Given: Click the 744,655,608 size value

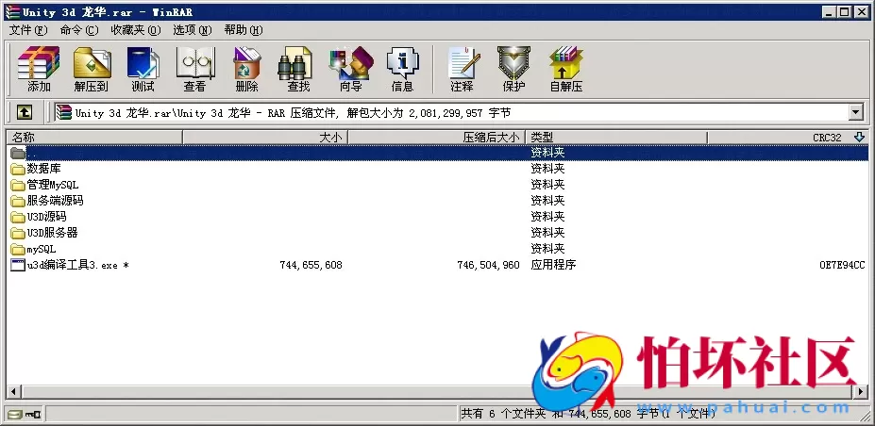Looking at the screenshot, I should pyautogui.click(x=311, y=266).
